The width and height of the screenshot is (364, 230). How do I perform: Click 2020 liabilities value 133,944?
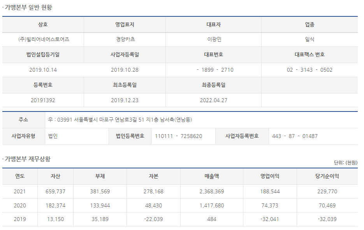(x=100, y=205)
